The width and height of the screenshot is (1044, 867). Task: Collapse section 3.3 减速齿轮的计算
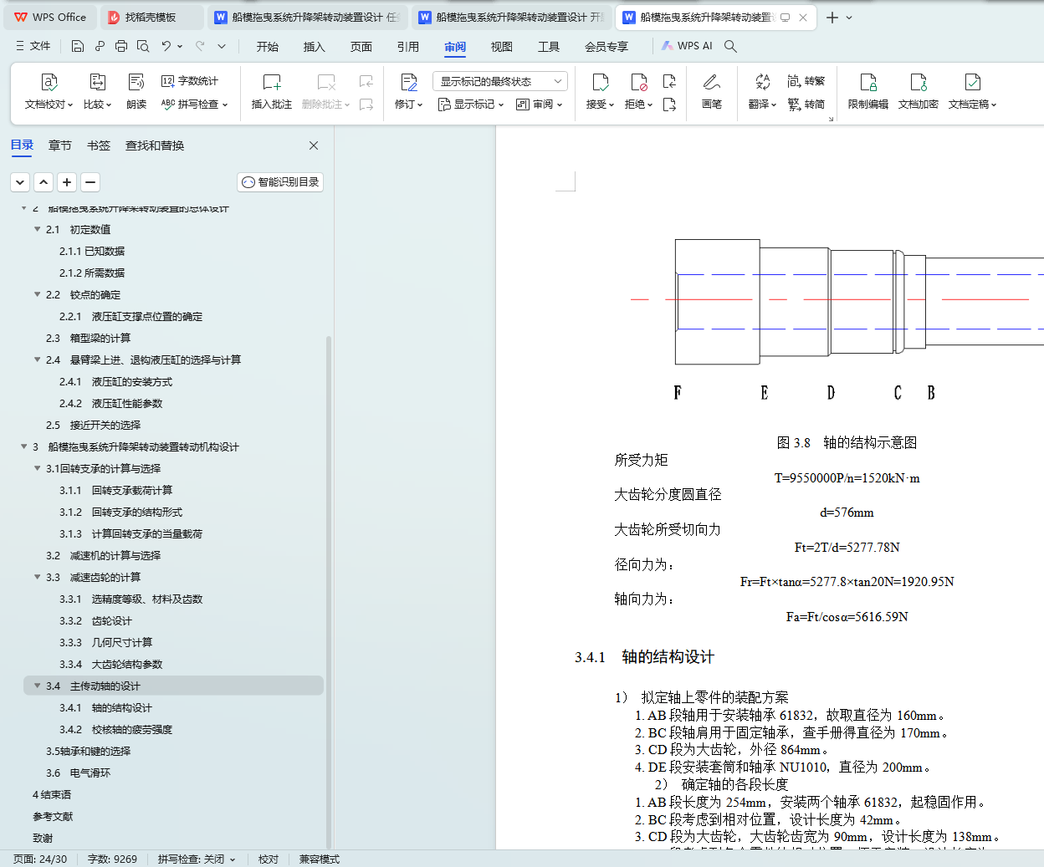(x=37, y=577)
